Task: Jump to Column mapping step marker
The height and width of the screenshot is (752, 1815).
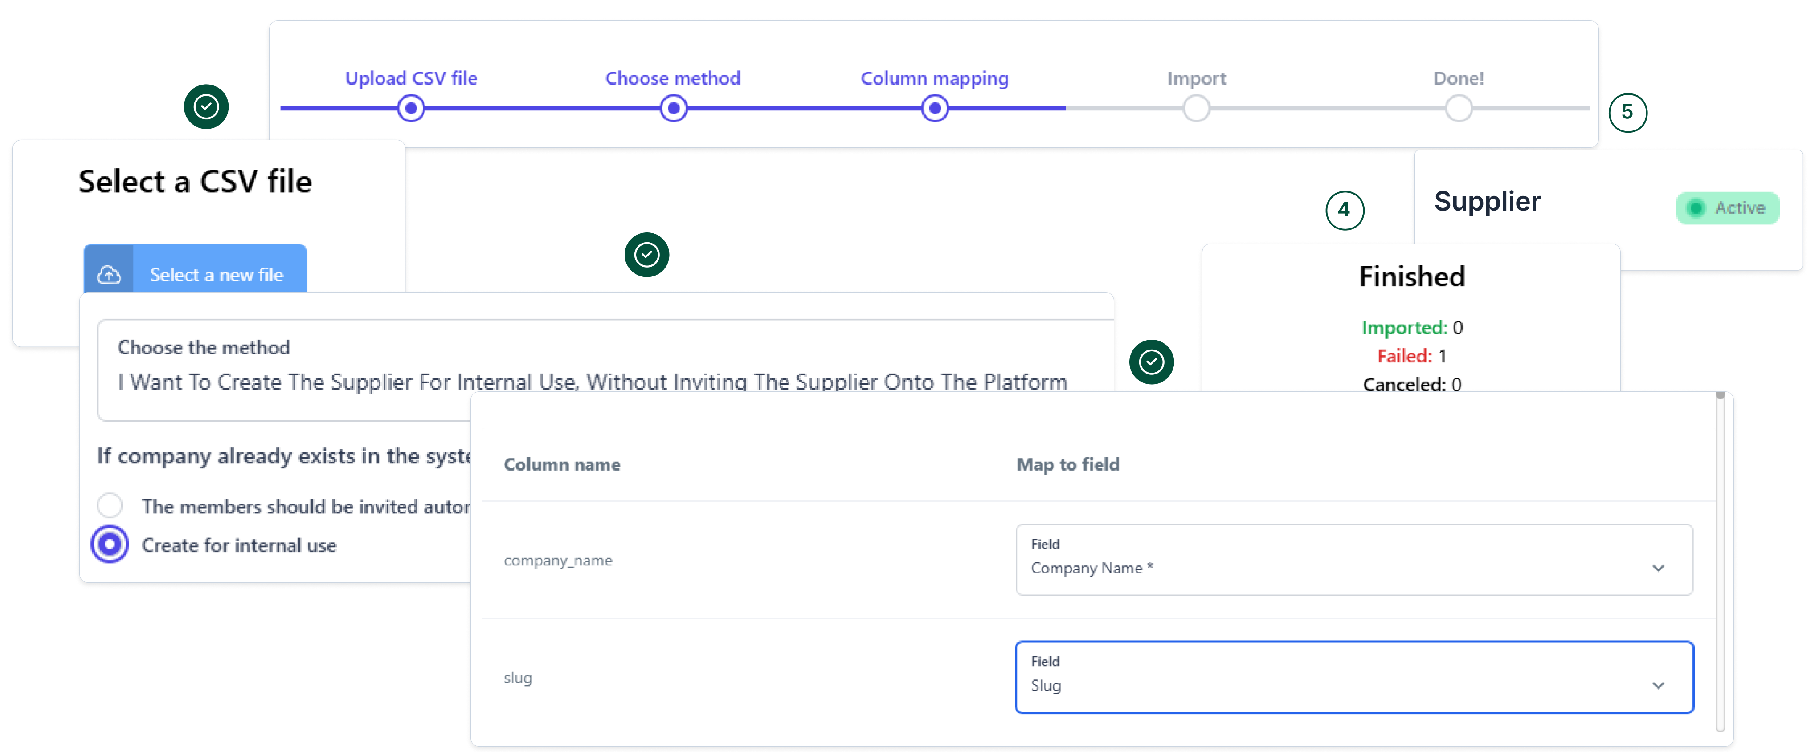Action: point(934,109)
